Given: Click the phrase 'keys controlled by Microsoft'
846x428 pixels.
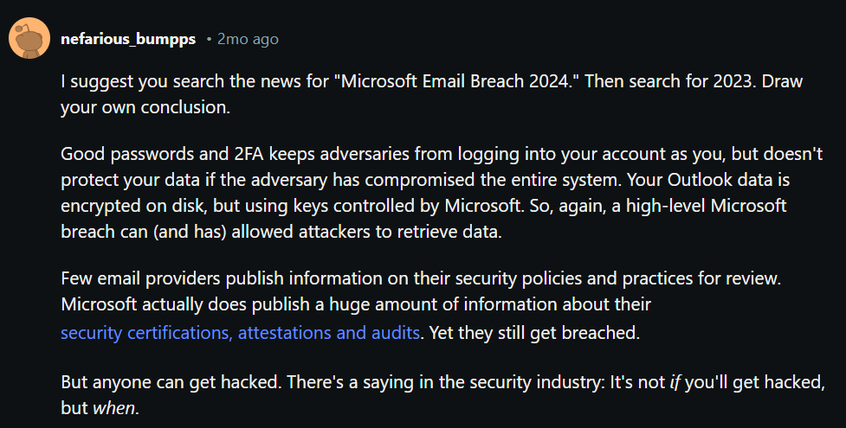Looking at the screenshot, I should [x=408, y=206].
